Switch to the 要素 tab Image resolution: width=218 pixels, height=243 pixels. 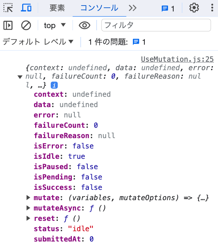click(x=57, y=8)
